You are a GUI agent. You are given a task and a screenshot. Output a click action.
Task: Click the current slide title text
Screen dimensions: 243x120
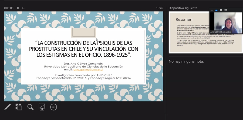pyautogui.click(x=83, y=49)
